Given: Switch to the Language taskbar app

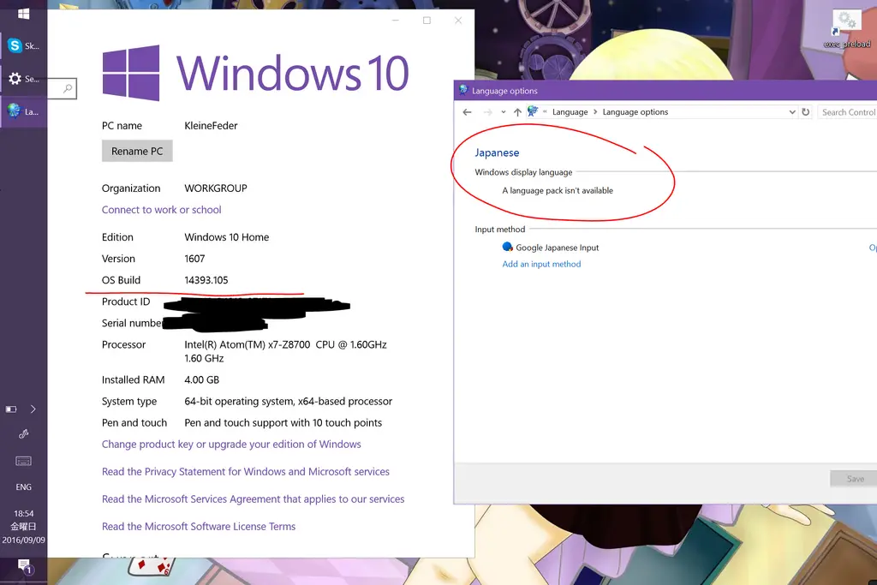Looking at the screenshot, I should pos(23,111).
